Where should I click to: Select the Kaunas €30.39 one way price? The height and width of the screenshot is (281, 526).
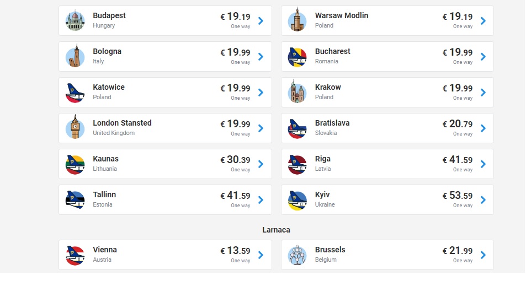(235, 164)
